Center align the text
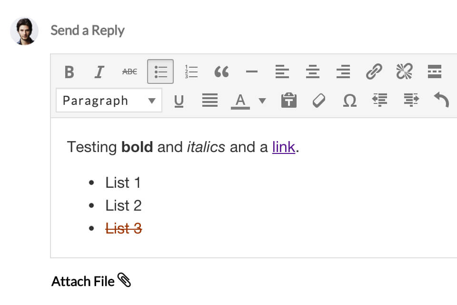 click(313, 72)
